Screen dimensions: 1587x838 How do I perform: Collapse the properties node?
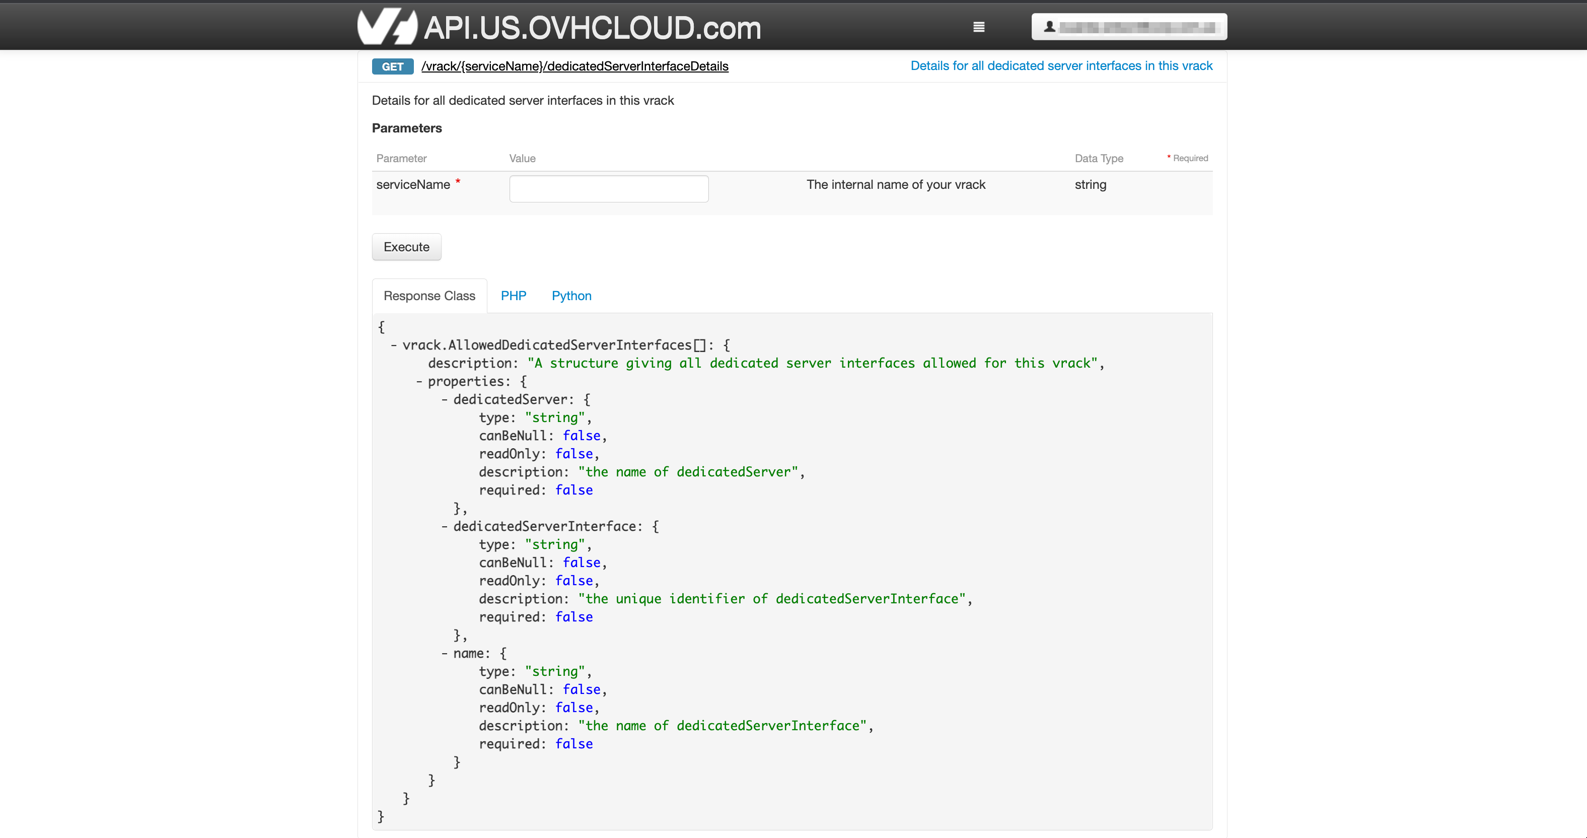coord(419,382)
